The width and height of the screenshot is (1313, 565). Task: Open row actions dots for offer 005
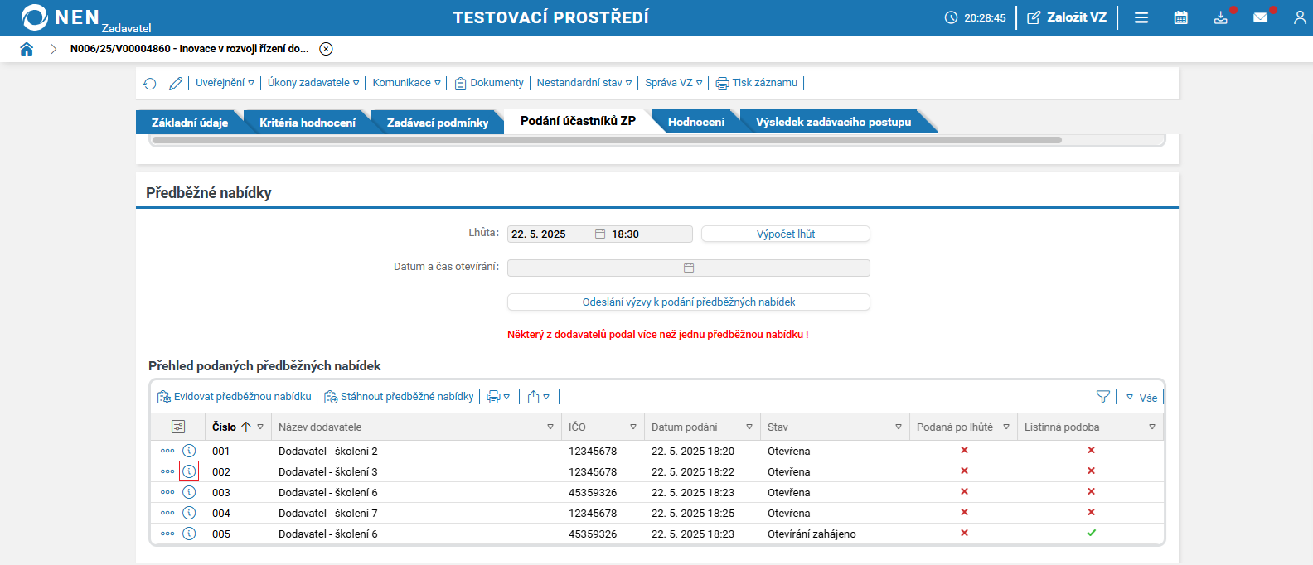(x=167, y=534)
